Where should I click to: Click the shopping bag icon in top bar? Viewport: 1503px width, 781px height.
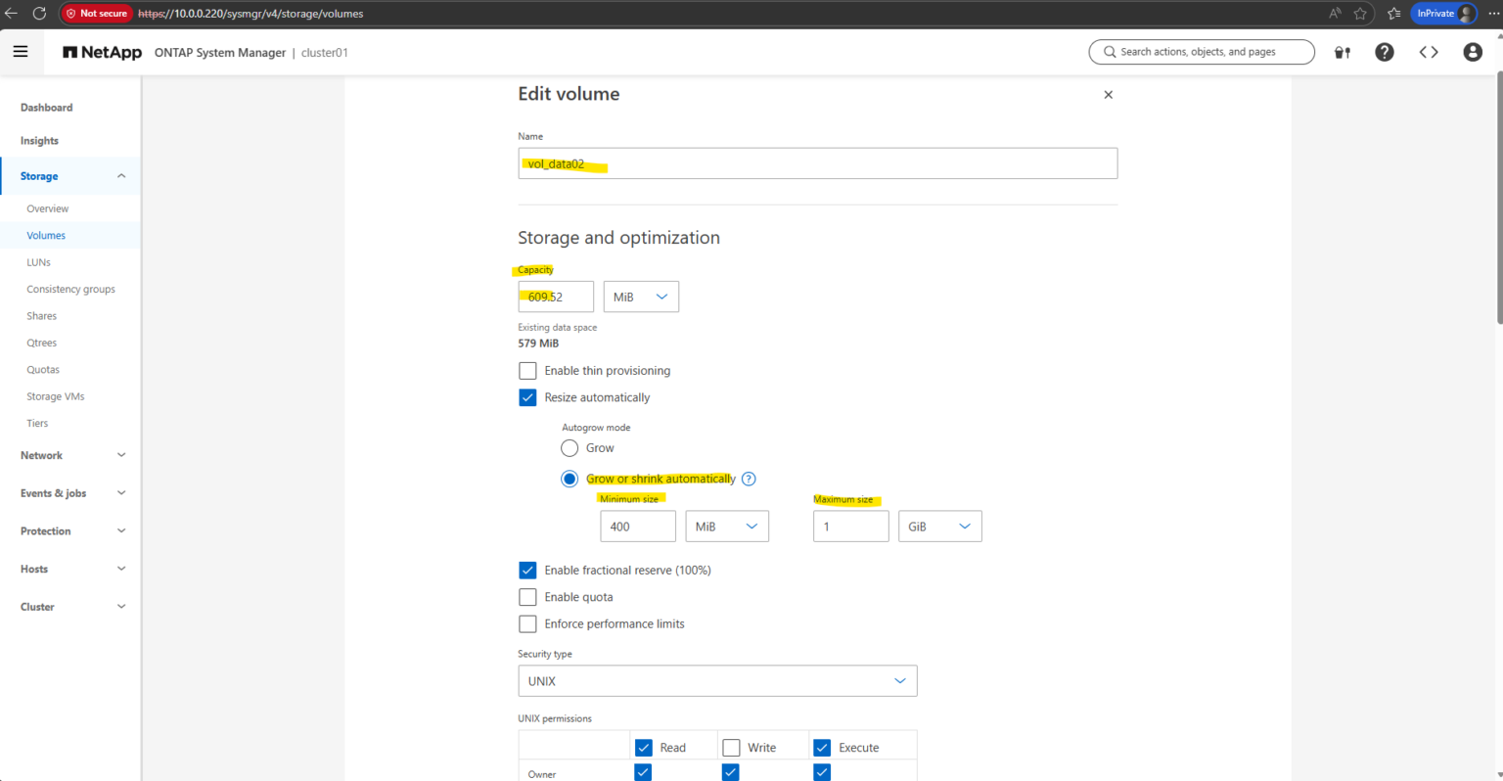(x=1342, y=52)
